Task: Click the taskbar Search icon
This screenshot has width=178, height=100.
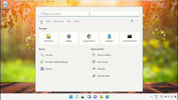Action: point(77,97)
